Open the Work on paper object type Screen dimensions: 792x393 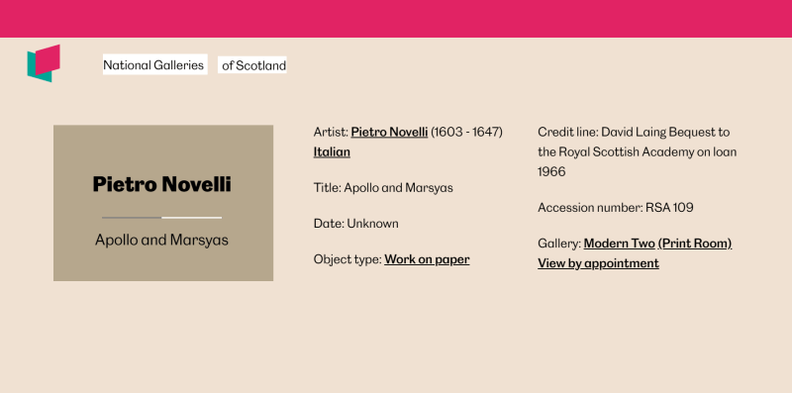tap(427, 259)
